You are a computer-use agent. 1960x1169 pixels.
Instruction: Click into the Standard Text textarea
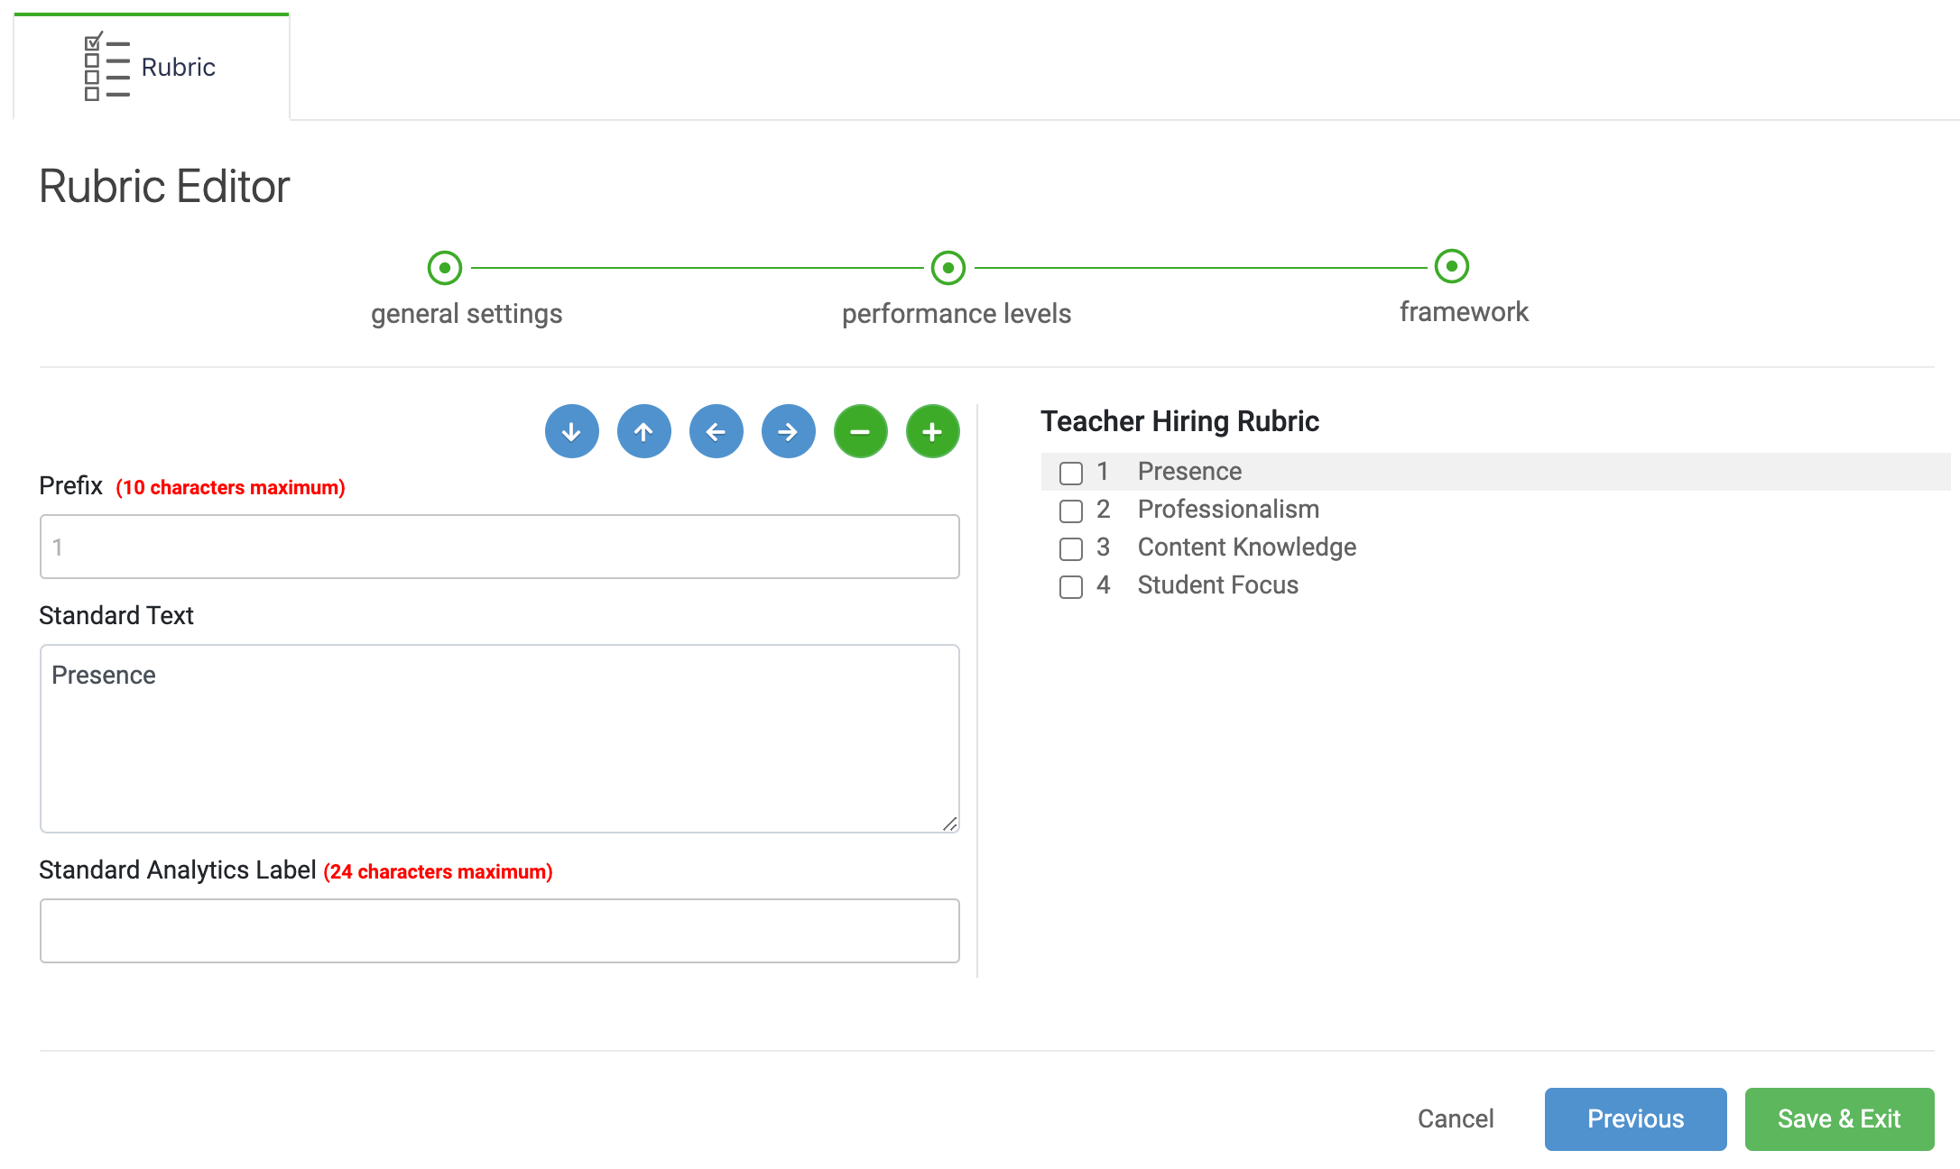tap(499, 738)
